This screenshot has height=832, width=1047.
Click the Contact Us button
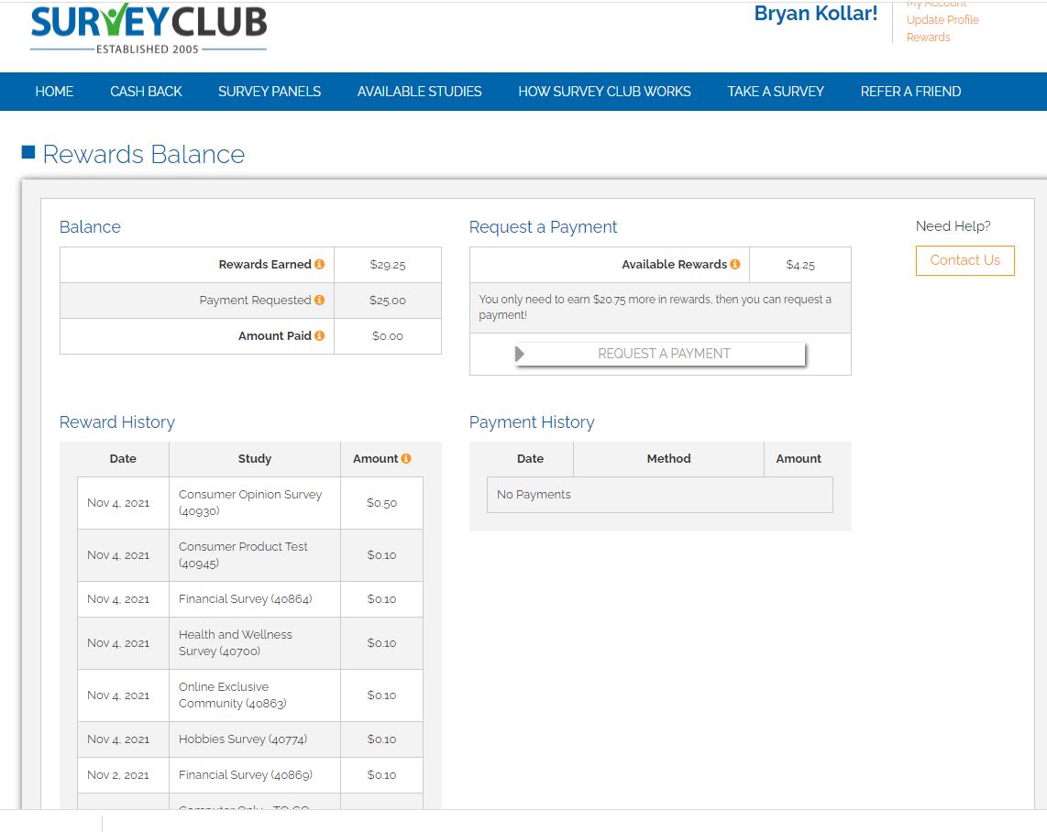[964, 260]
